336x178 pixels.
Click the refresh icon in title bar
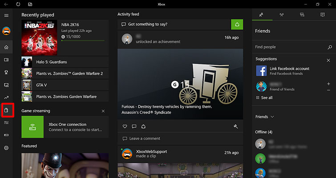pos(18,4)
